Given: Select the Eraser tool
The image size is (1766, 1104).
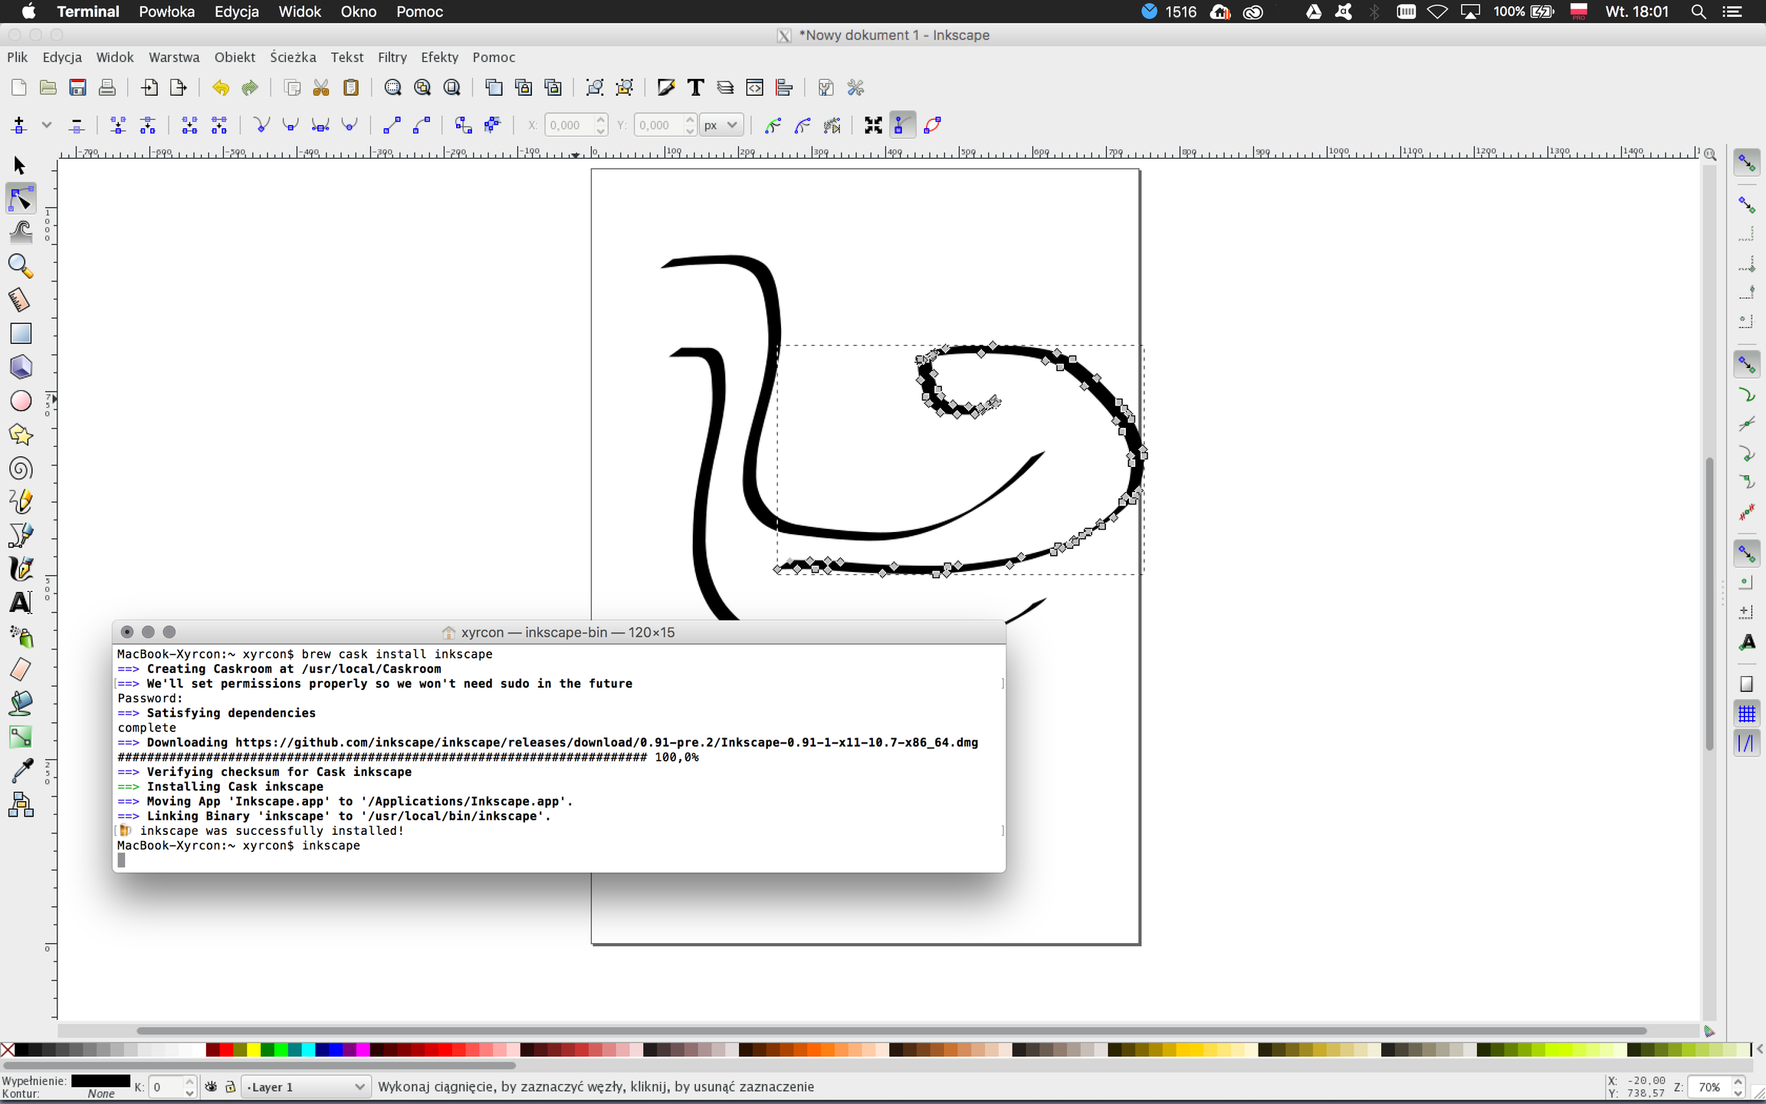Looking at the screenshot, I should pos(21,670).
